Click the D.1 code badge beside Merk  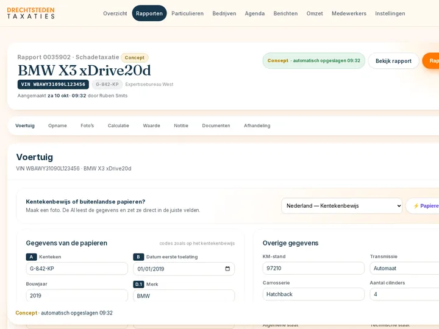138,285
